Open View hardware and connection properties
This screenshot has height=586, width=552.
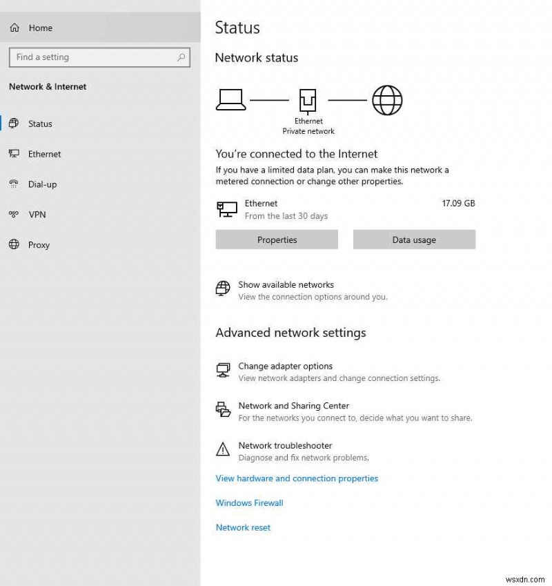pyautogui.click(x=297, y=478)
